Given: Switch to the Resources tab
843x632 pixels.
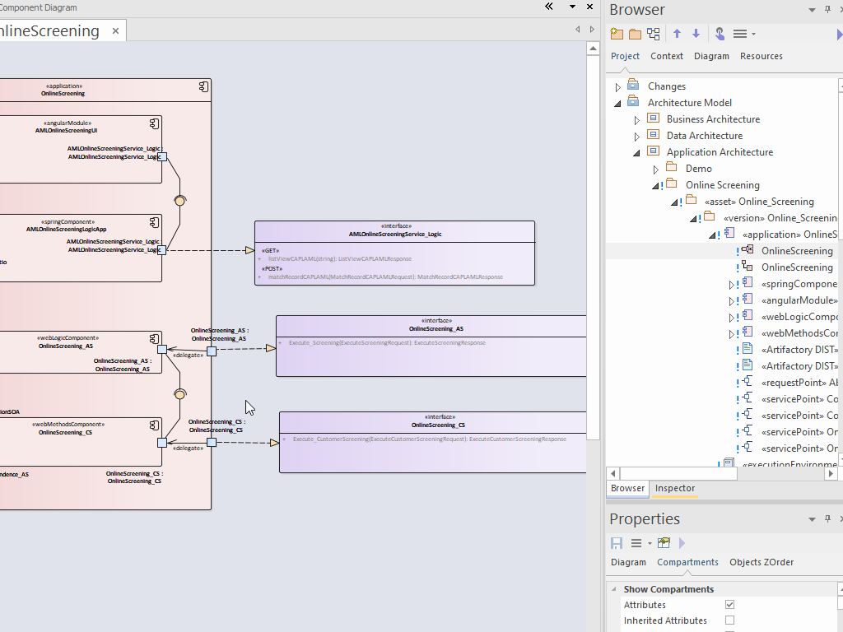Looking at the screenshot, I should (761, 56).
